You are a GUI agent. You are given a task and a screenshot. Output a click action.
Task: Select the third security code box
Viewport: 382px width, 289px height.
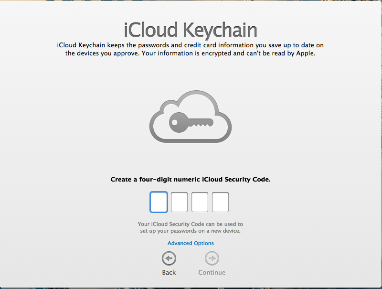pos(199,202)
